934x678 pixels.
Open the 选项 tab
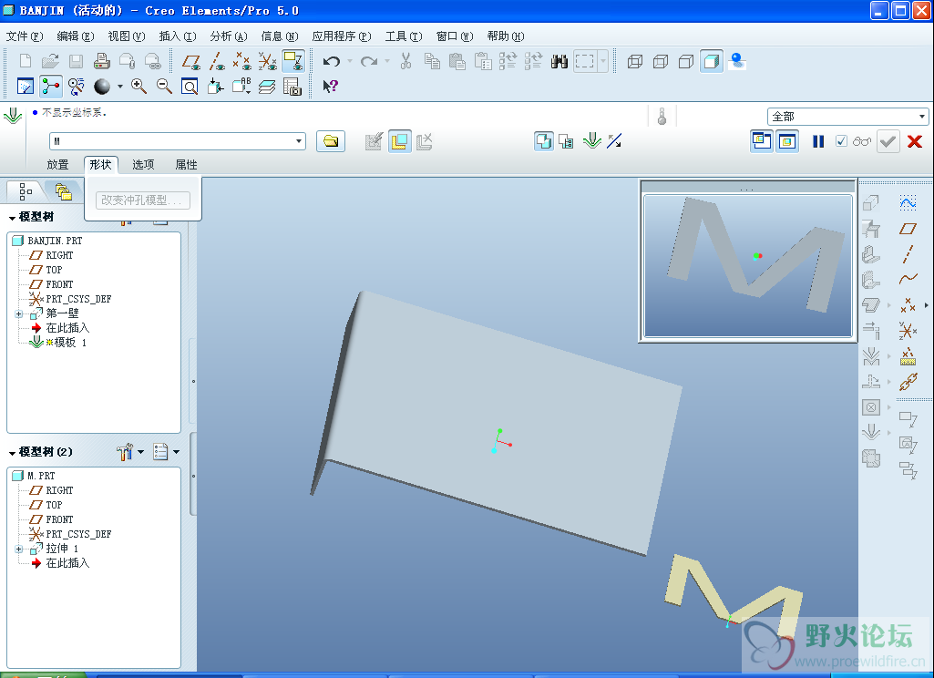tap(143, 164)
